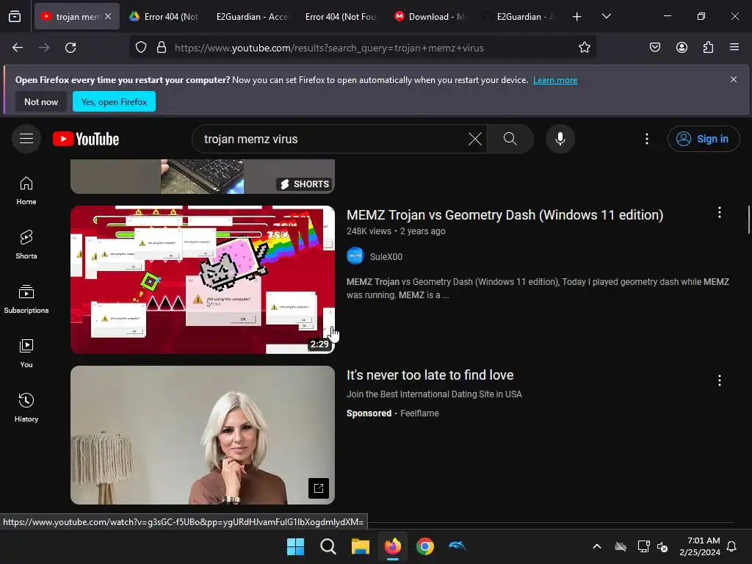Open options menu for MEMZ Trojan video

click(x=720, y=212)
